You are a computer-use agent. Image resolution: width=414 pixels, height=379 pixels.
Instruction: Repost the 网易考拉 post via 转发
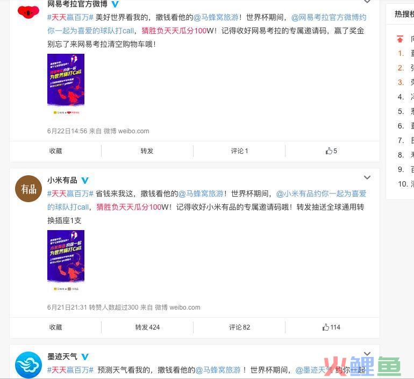point(147,151)
